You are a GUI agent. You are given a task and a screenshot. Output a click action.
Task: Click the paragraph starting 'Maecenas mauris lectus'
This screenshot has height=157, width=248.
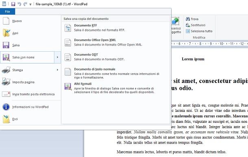(172, 152)
